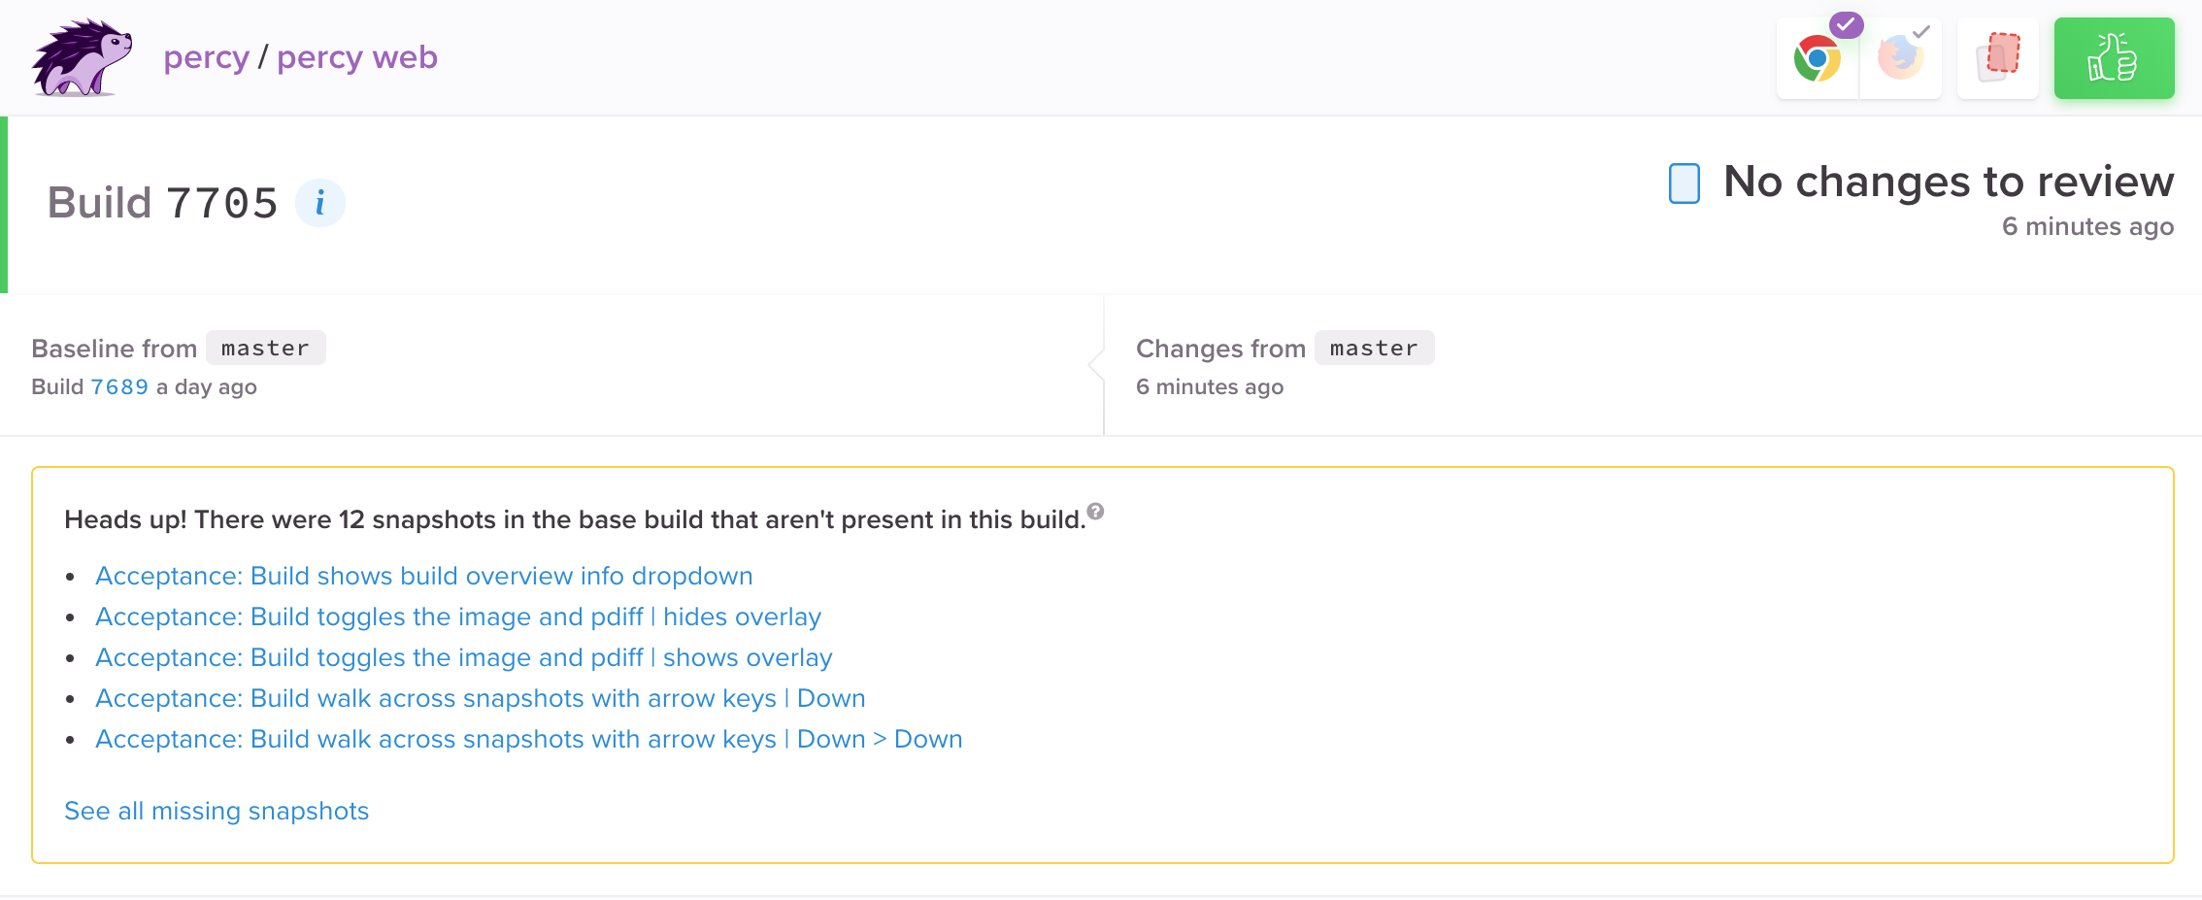Click the baseline master branch badge
Screen dimensions: 2202x900
(265, 347)
